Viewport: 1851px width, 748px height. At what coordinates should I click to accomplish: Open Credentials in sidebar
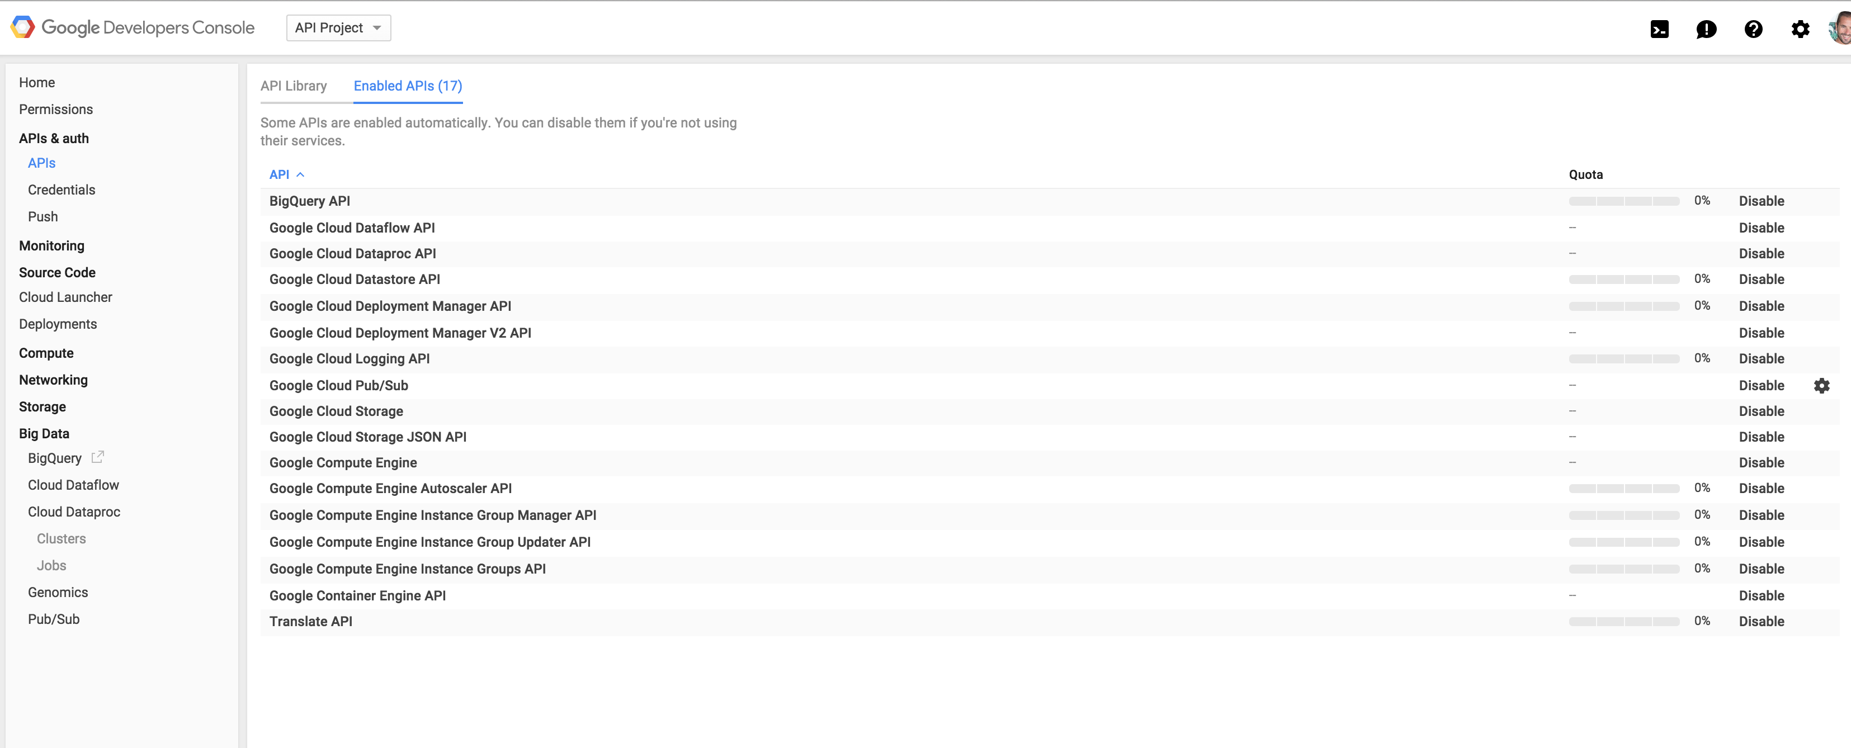pos(61,190)
